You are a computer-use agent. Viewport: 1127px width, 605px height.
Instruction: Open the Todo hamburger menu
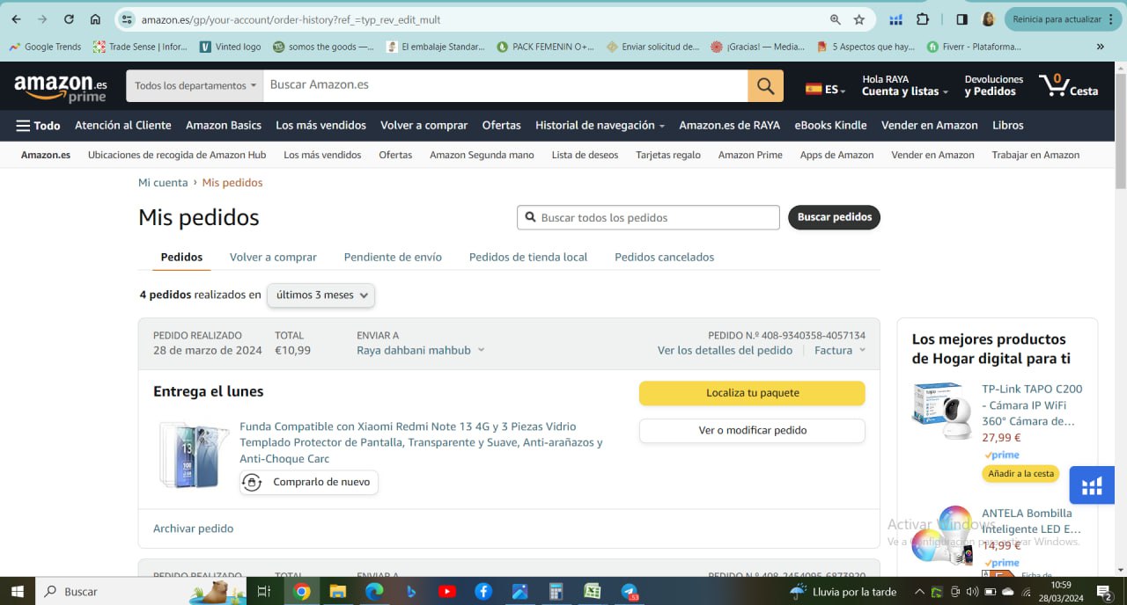38,126
